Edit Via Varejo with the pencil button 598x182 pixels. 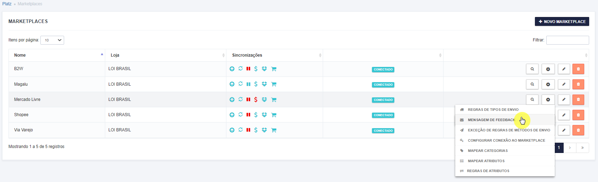(x=564, y=130)
